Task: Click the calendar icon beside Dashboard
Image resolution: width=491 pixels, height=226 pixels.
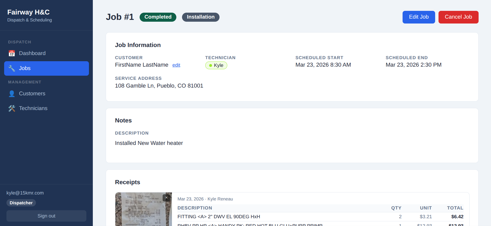Action: click(x=12, y=53)
